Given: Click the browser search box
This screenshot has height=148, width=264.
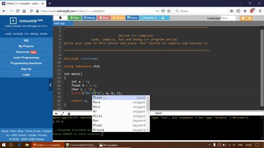Looking at the screenshot, I should 201,11.
